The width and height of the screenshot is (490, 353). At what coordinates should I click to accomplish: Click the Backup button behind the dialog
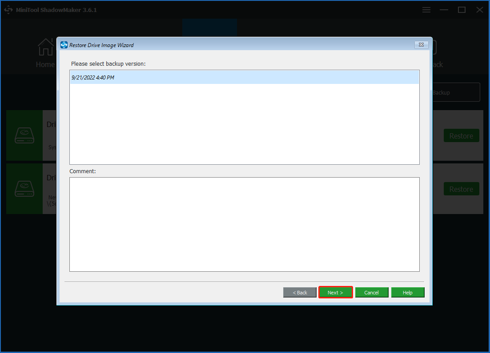[455, 92]
